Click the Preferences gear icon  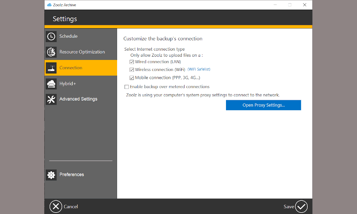point(51,175)
